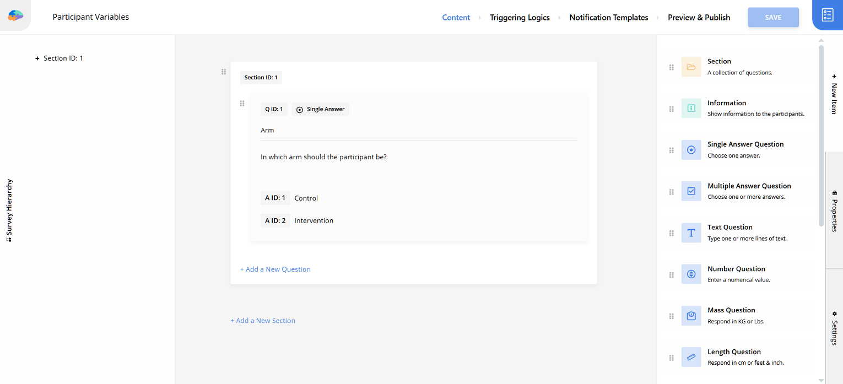Click the Section folder icon
Viewport: 843px width, 384px height.
pyautogui.click(x=691, y=67)
